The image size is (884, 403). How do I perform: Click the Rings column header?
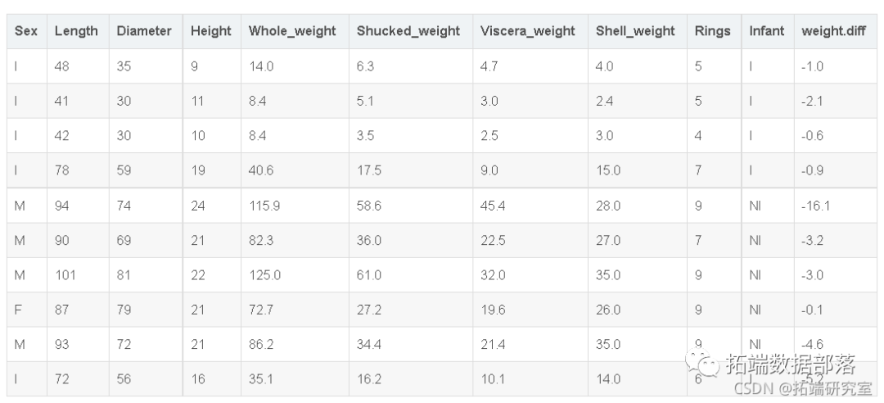point(712,31)
